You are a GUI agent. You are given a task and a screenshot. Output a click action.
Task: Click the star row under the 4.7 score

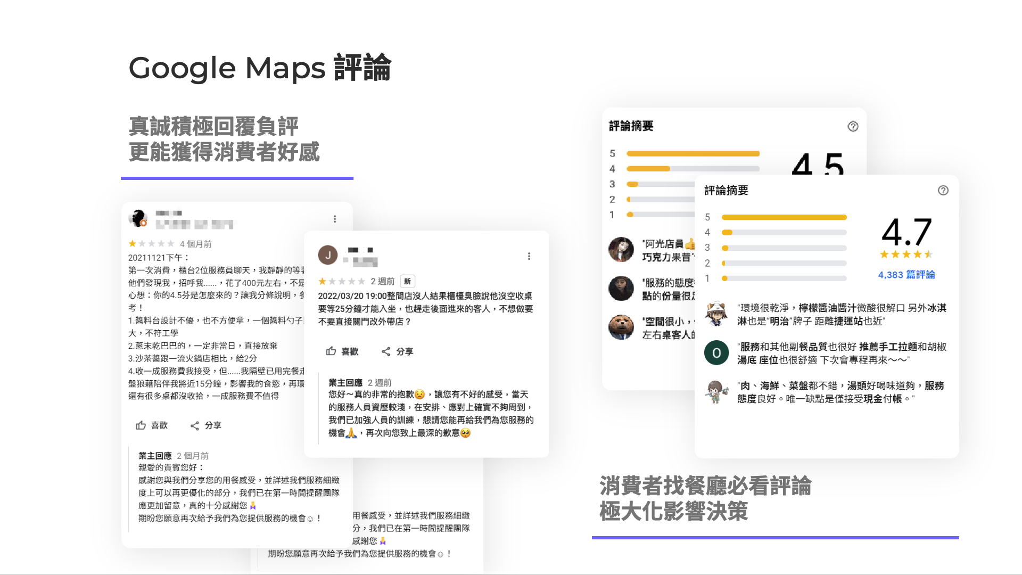click(x=906, y=254)
